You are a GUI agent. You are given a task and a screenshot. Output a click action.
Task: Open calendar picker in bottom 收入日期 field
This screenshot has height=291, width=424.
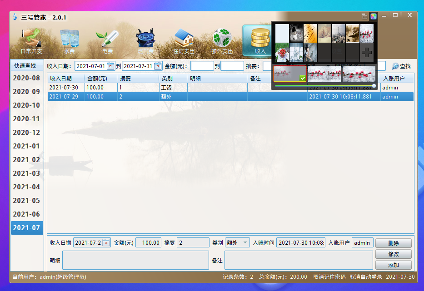click(106, 242)
